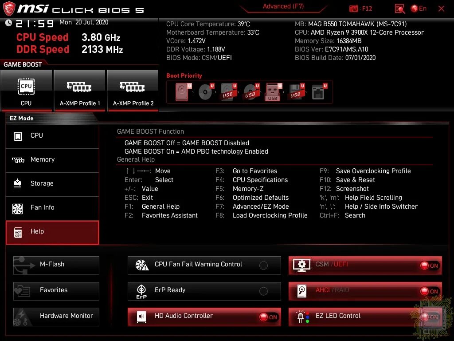Image resolution: width=454 pixels, height=341 pixels.
Task: Click the ErP leaf icon
Action: [x=141, y=291]
